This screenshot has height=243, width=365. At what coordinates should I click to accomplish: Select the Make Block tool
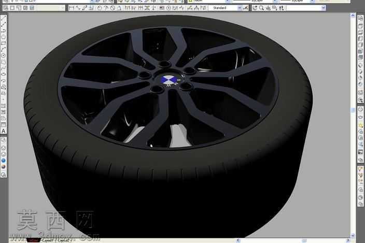3,93
